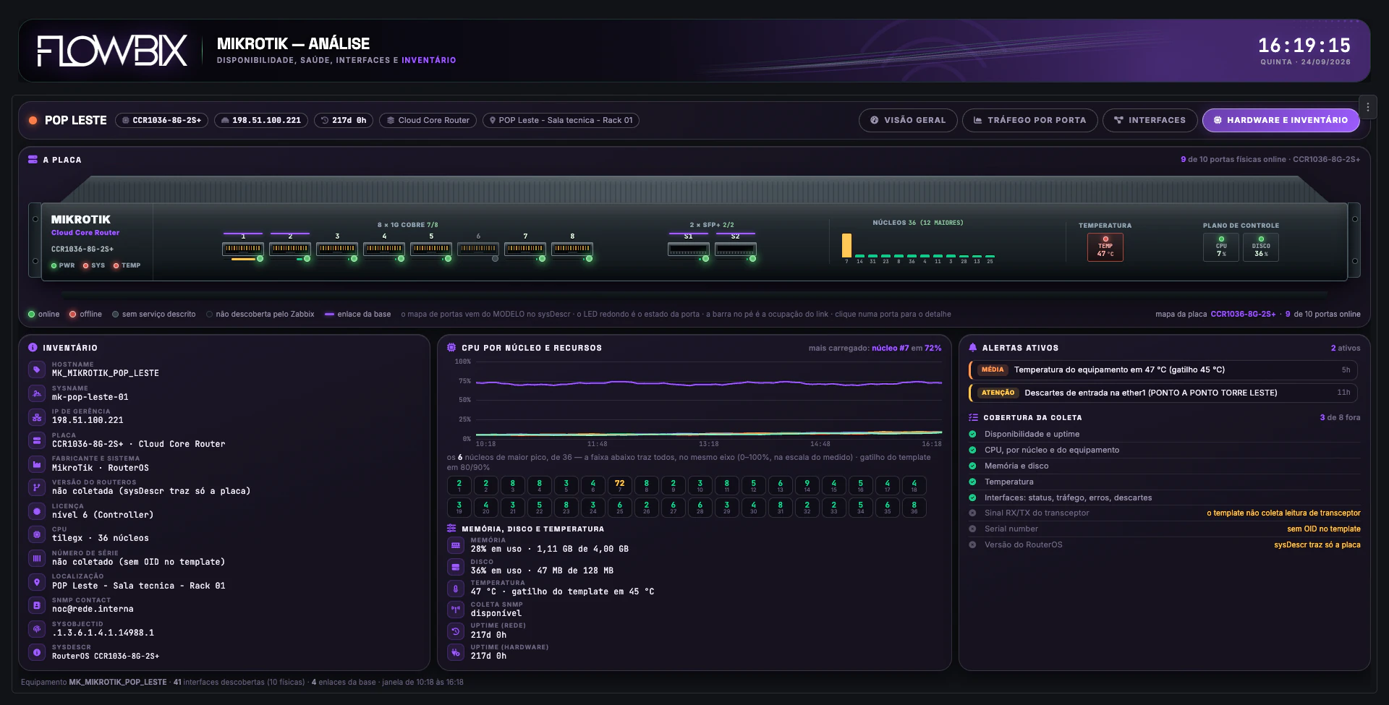Click the SNMP Contact icon
The image size is (1389, 705).
(37, 605)
